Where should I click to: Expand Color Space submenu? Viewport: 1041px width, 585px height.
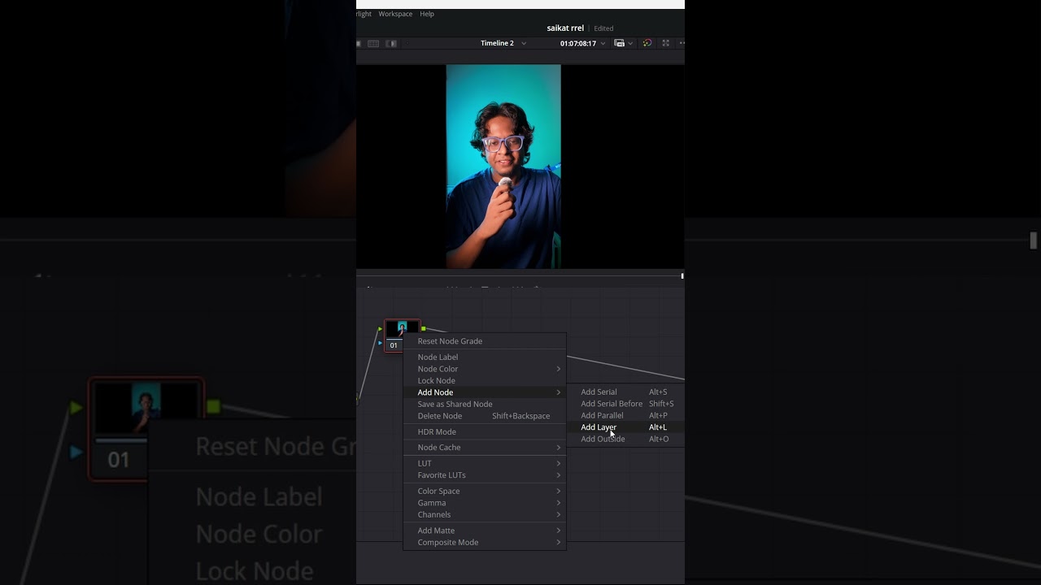click(485, 491)
